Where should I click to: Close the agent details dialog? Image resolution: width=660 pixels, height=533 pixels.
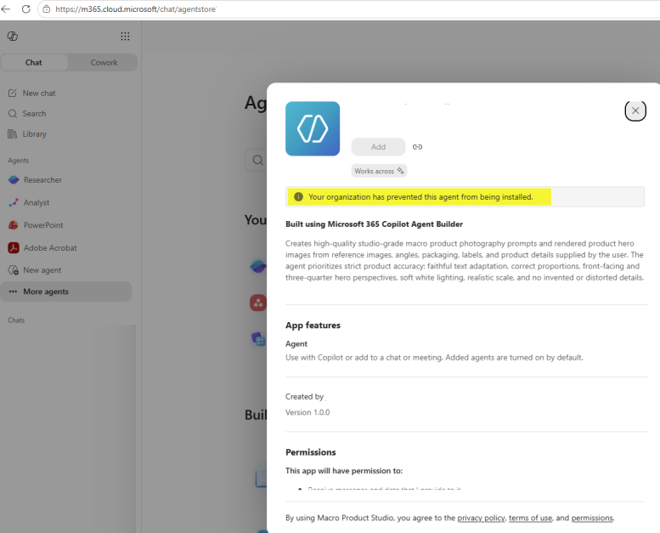635,111
